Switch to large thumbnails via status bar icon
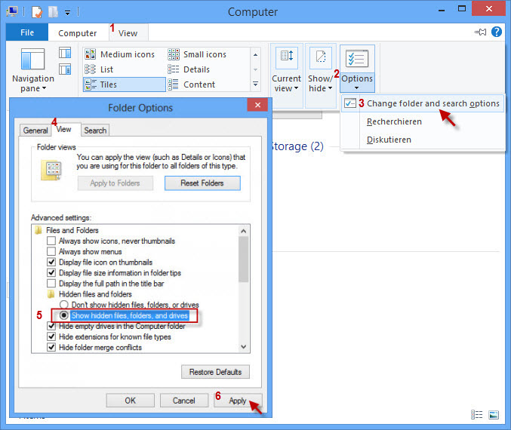The width and height of the screenshot is (511, 430). (494, 415)
